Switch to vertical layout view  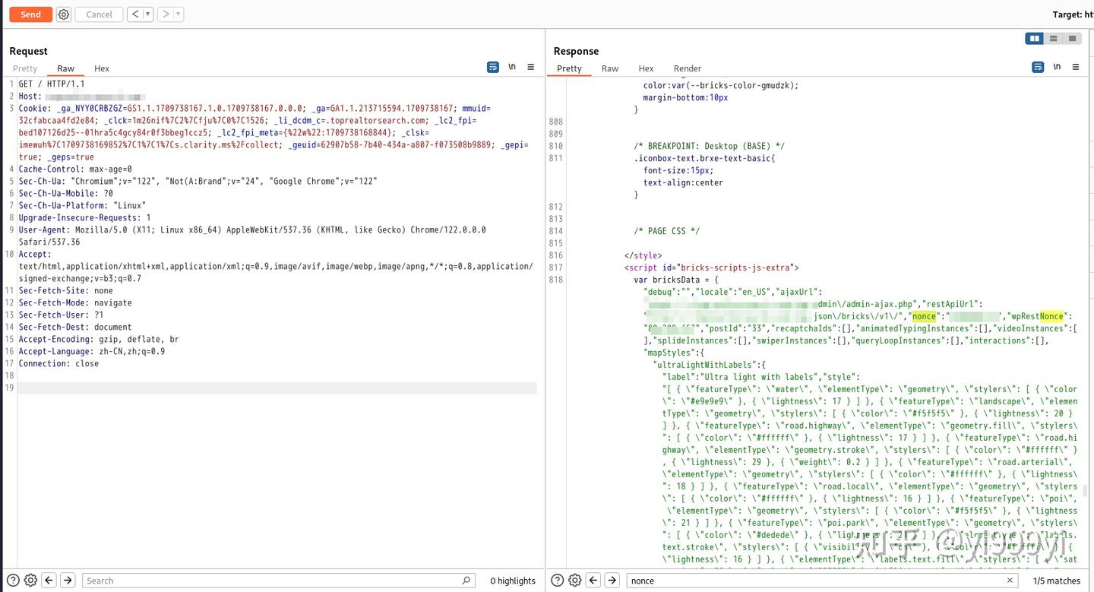pos(1053,38)
